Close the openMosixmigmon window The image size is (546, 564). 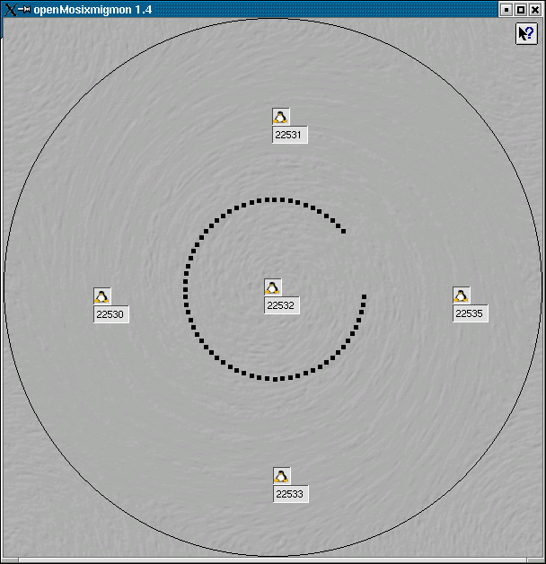pyautogui.click(x=535, y=9)
